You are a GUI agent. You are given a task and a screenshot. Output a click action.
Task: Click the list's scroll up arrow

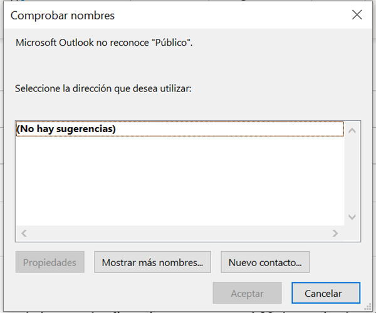coord(352,131)
